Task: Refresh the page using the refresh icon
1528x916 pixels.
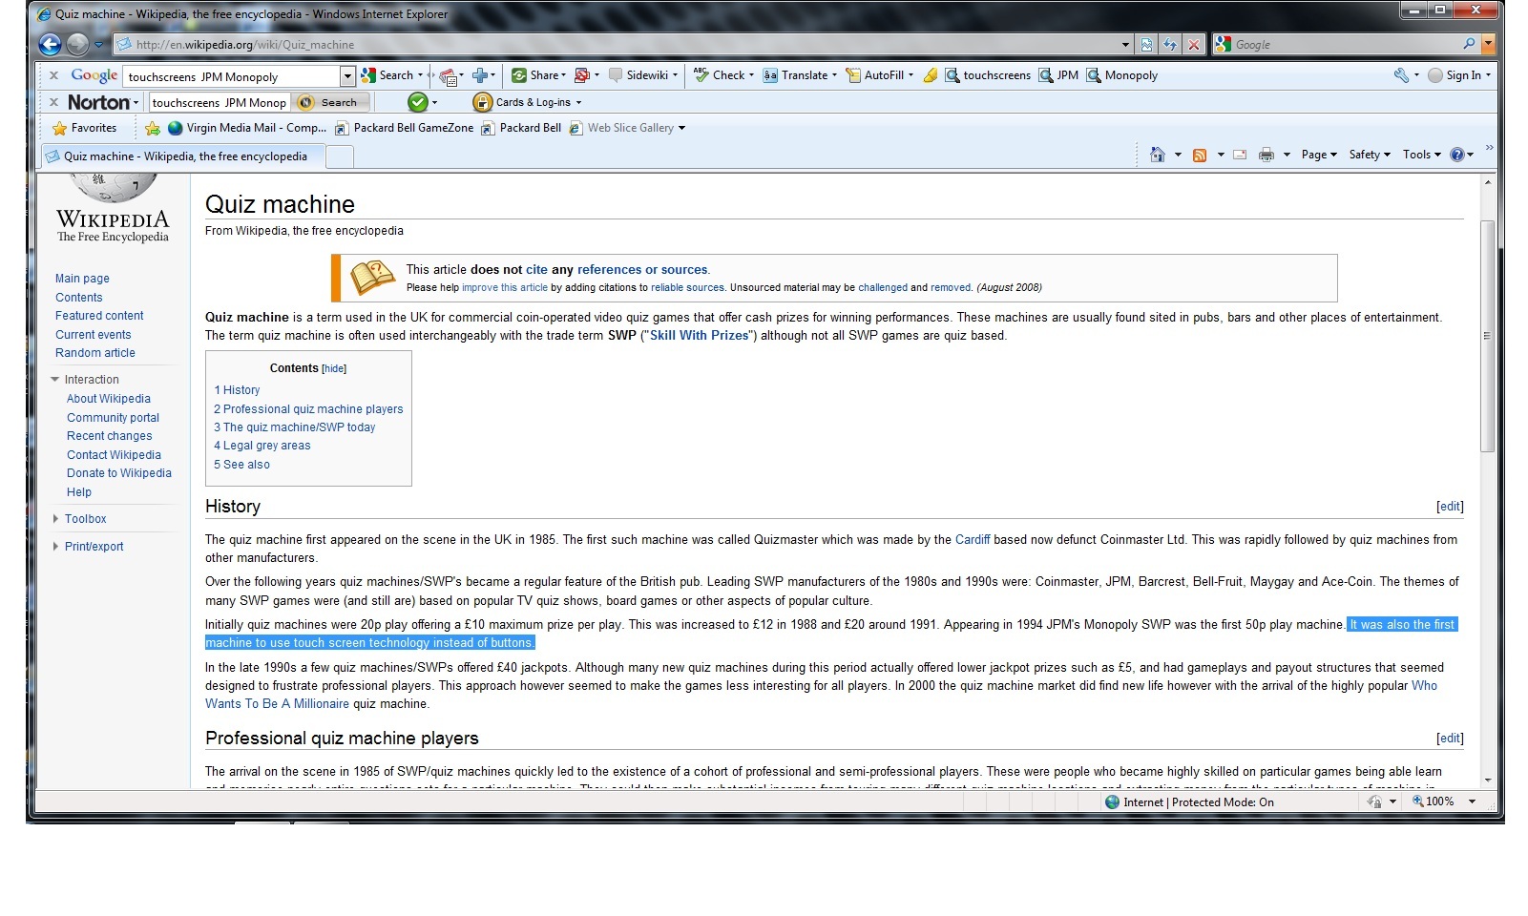Action: [1170, 44]
